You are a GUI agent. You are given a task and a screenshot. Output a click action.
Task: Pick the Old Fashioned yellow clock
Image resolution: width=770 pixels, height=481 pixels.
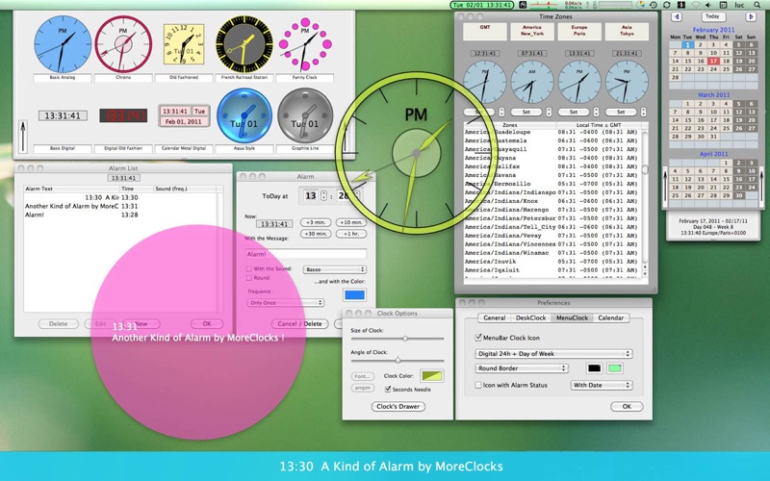(x=184, y=44)
